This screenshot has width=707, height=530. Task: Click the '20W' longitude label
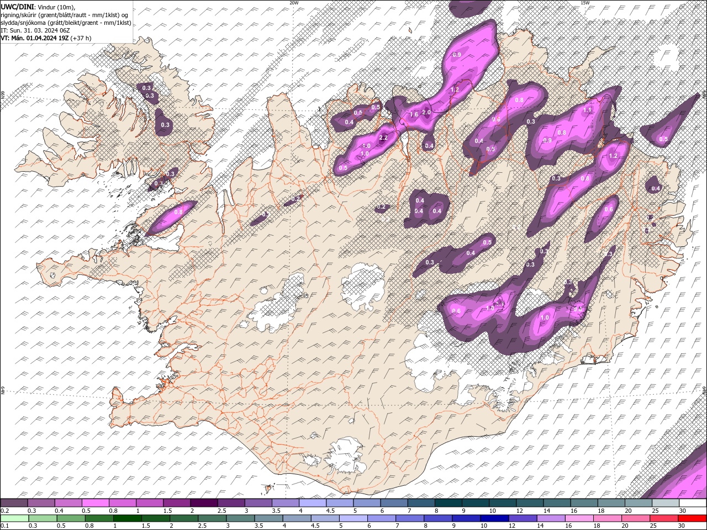pyautogui.click(x=294, y=3)
